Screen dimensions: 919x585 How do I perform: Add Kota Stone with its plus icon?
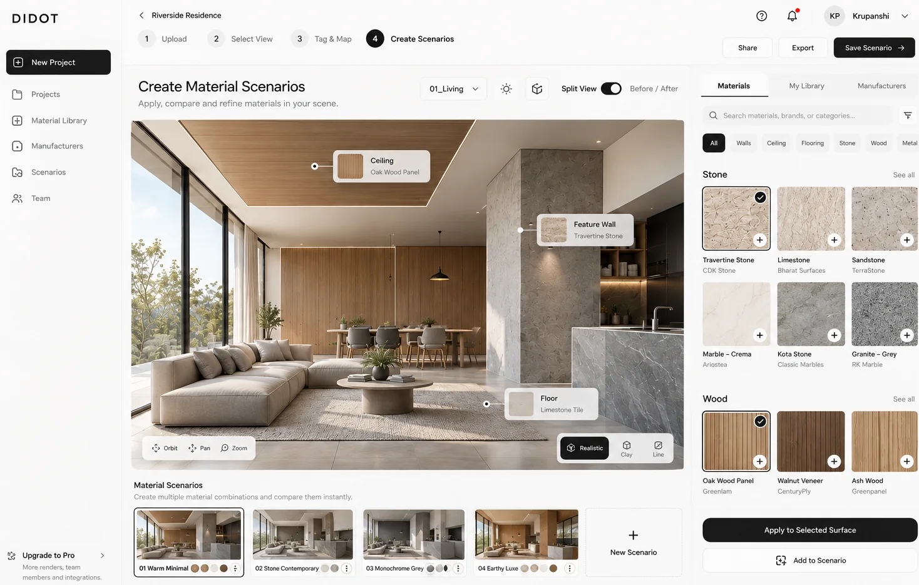tap(834, 335)
